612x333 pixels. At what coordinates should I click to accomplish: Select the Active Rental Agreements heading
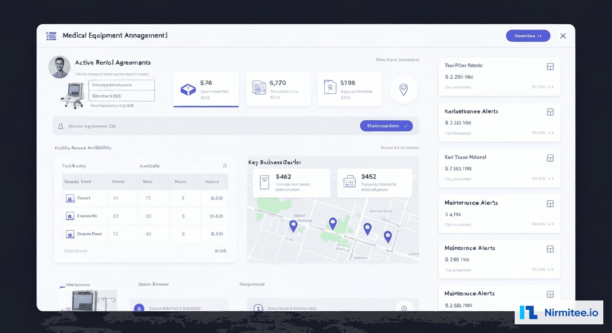(113, 62)
